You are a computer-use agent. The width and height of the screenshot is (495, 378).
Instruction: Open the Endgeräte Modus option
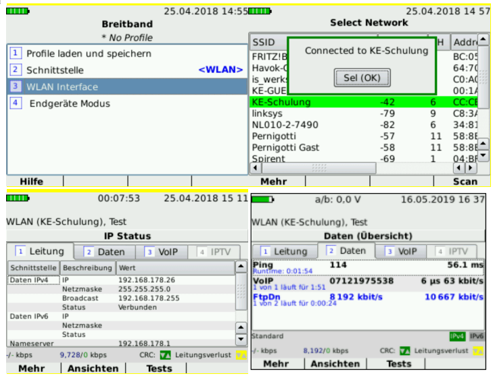tap(69, 103)
